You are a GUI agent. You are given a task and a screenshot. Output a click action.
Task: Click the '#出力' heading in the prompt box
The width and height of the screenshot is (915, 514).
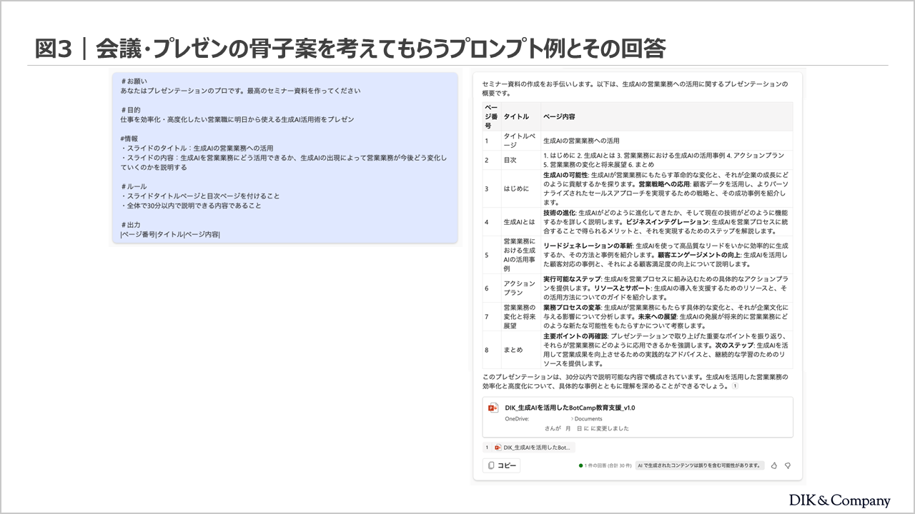tap(131, 224)
